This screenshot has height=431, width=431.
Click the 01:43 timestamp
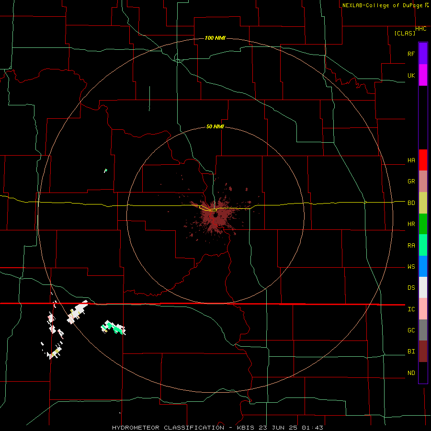(x=312, y=428)
